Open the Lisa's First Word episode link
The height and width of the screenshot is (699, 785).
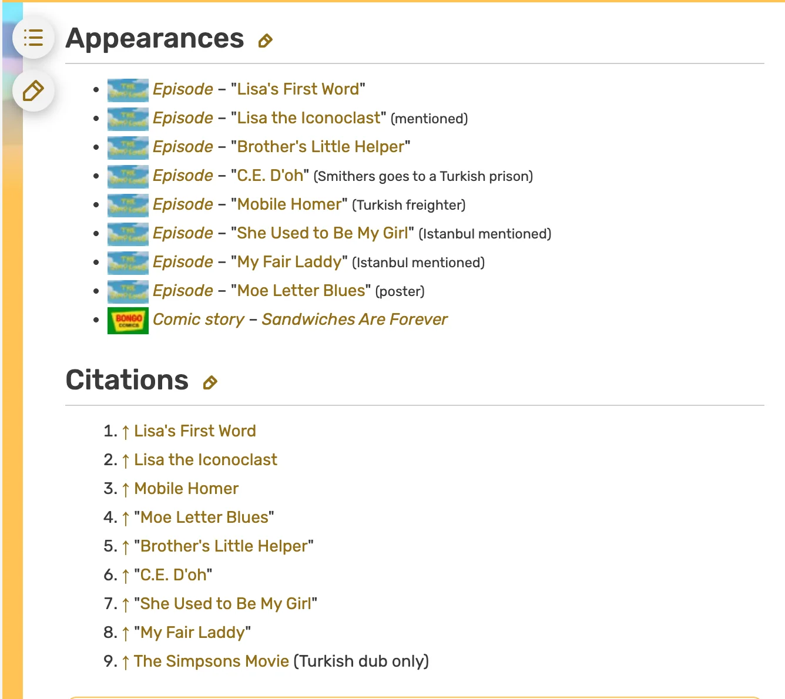[x=297, y=89]
